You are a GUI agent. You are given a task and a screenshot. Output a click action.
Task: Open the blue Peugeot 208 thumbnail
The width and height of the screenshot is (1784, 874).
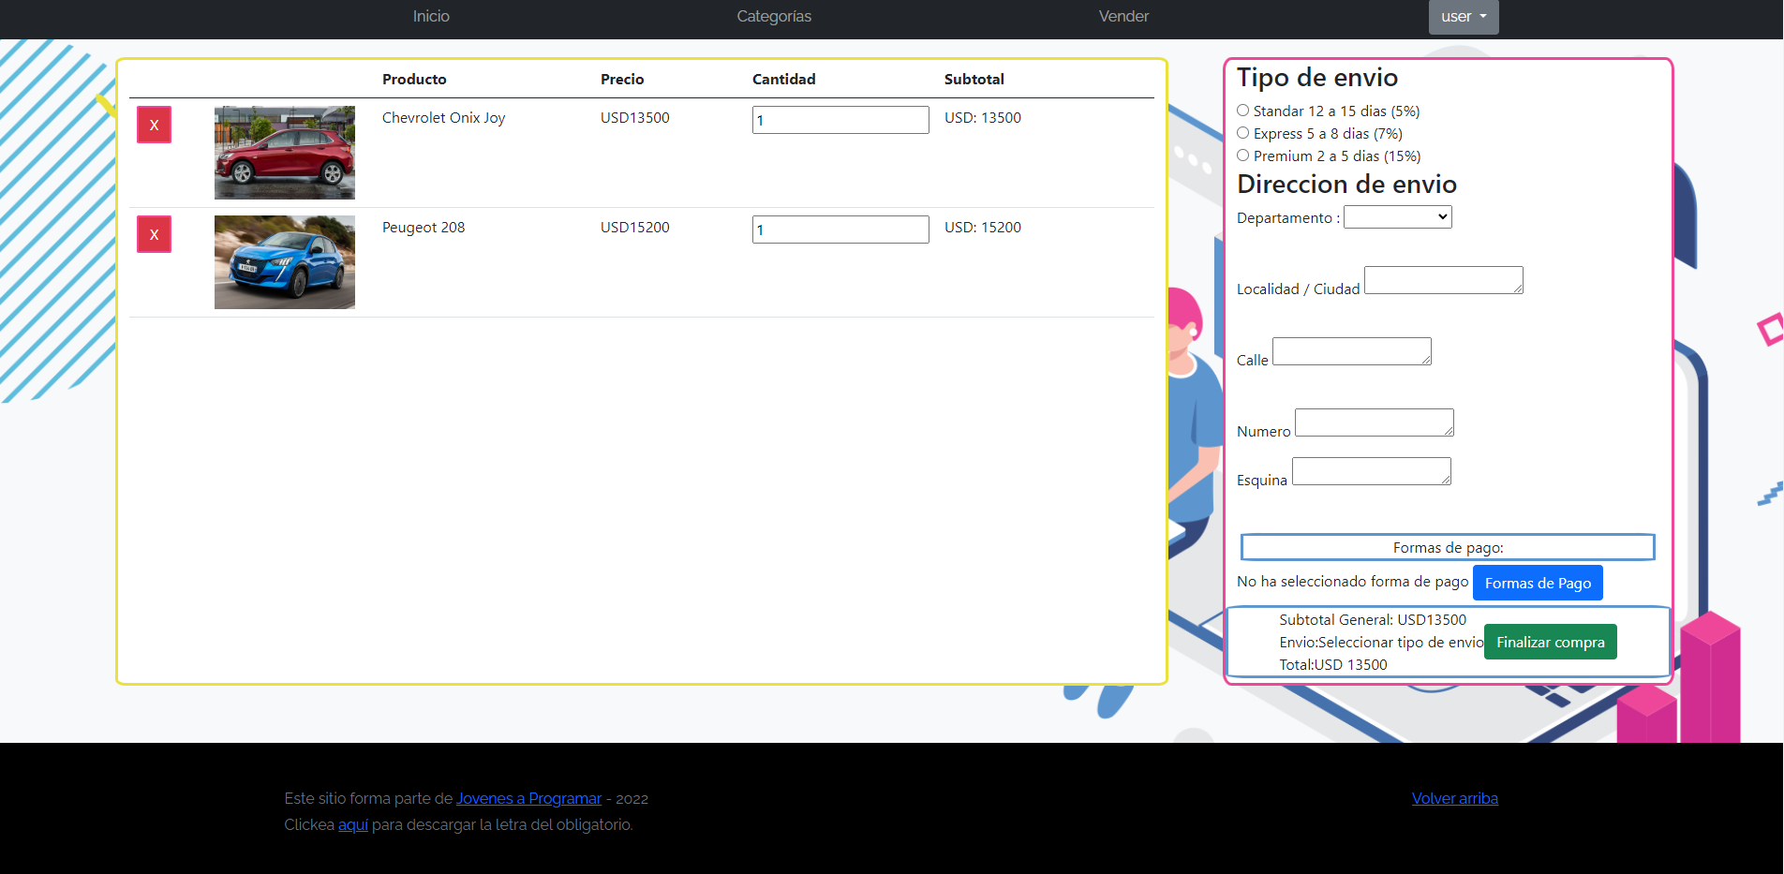(285, 262)
